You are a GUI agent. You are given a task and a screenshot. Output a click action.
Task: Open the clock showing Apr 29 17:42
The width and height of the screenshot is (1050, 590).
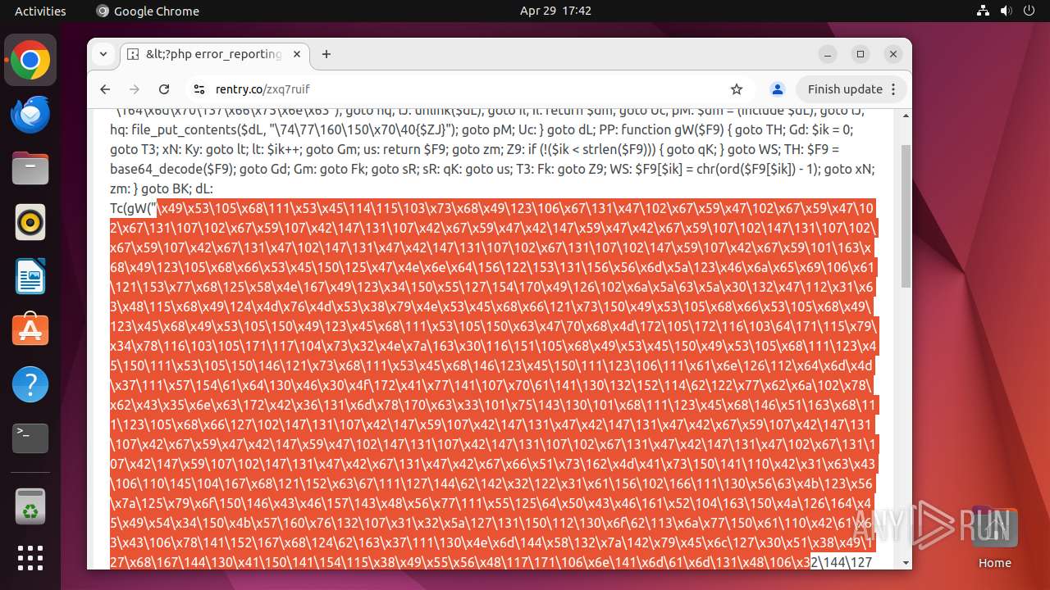click(x=555, y=11)
